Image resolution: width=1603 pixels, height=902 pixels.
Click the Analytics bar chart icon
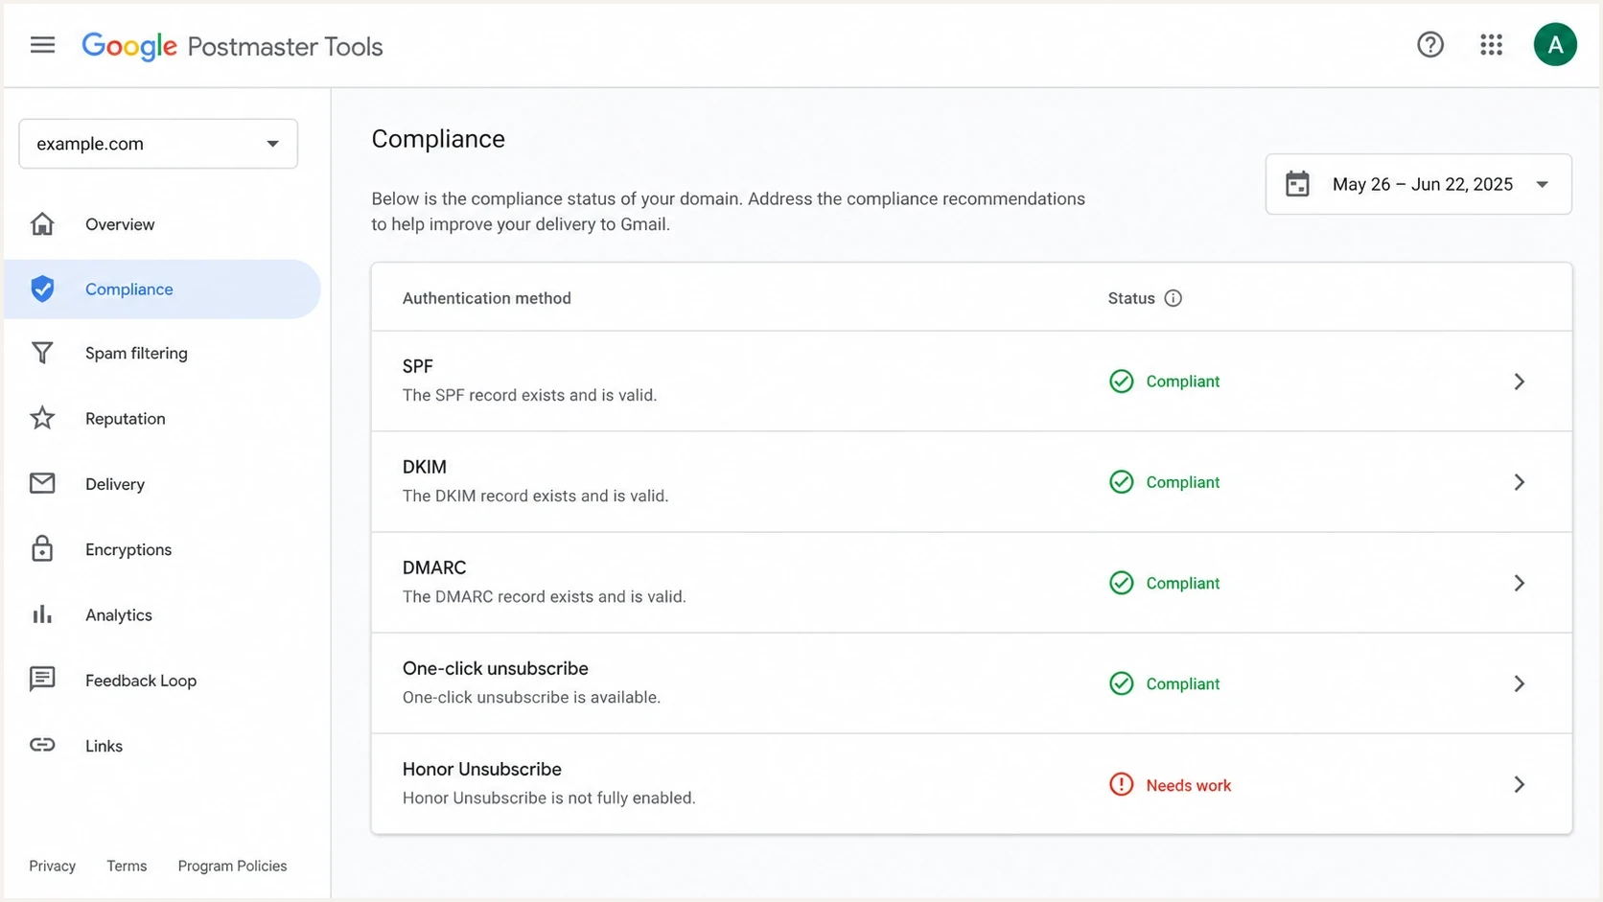click(x=42, y=614)
